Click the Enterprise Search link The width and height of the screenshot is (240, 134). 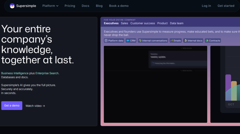(x=47, y=73)
